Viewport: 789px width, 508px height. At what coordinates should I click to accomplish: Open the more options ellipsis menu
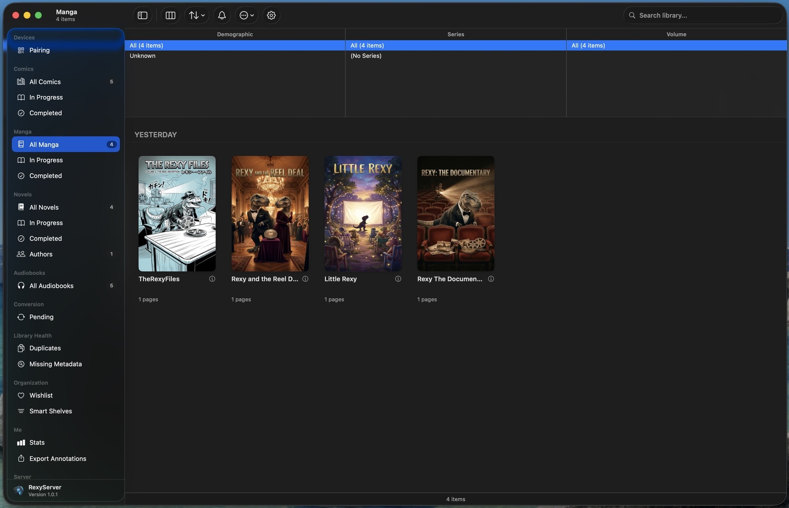click(247, 15)
